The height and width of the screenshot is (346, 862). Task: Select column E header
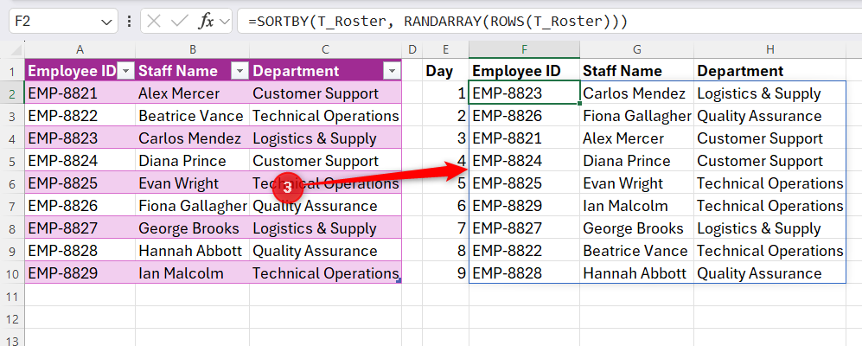point(446,49)
